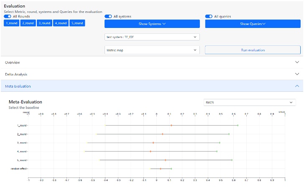Select the 2_round button

tap(28, 23)
